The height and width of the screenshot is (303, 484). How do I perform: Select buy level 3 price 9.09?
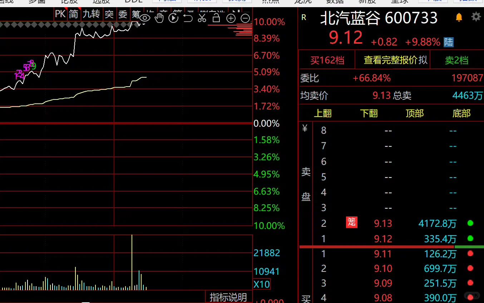[383, 283]
